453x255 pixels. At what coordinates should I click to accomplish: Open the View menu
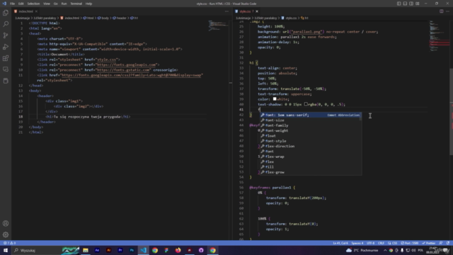click(x=47, y=4)
